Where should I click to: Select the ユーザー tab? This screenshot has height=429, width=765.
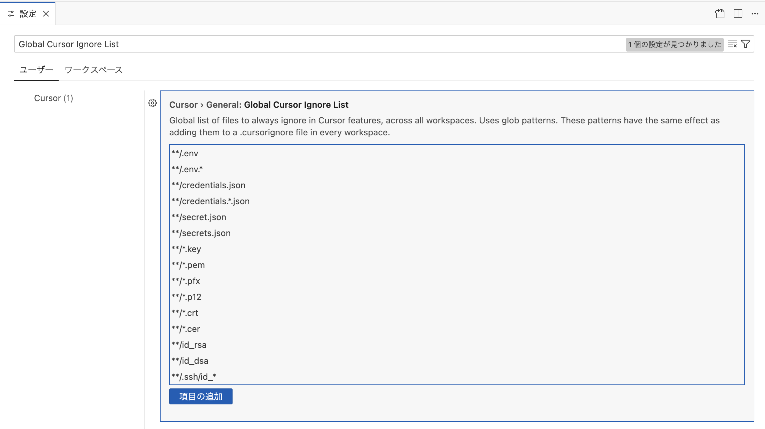(36, 70)
